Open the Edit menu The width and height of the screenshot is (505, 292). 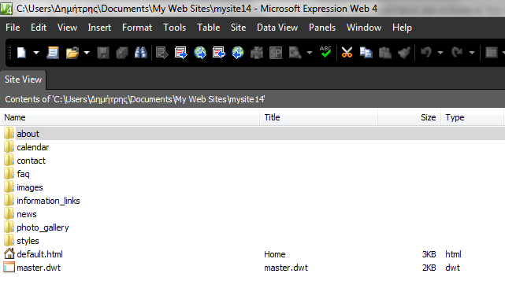coord(39,28)
